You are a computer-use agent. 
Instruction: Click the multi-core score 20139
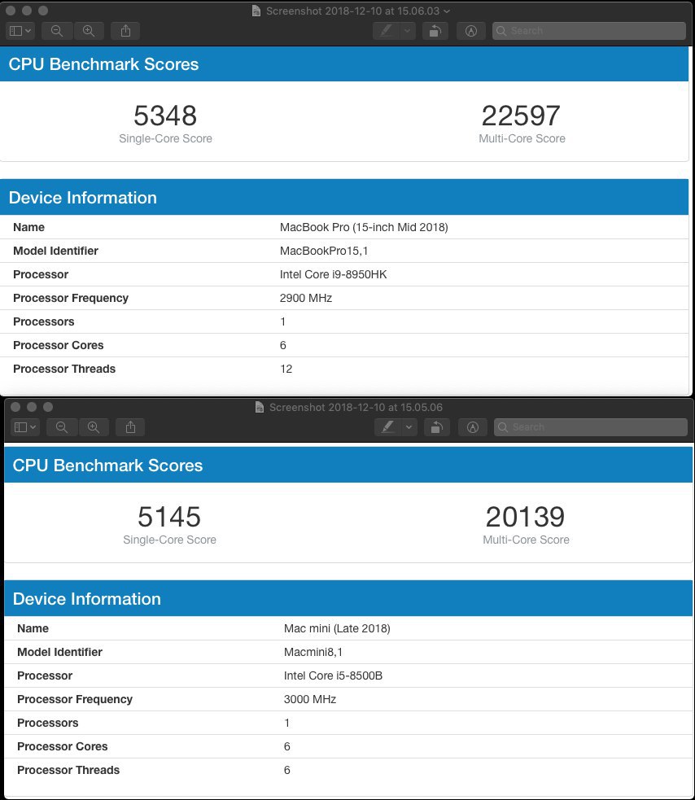click(525, 516)
